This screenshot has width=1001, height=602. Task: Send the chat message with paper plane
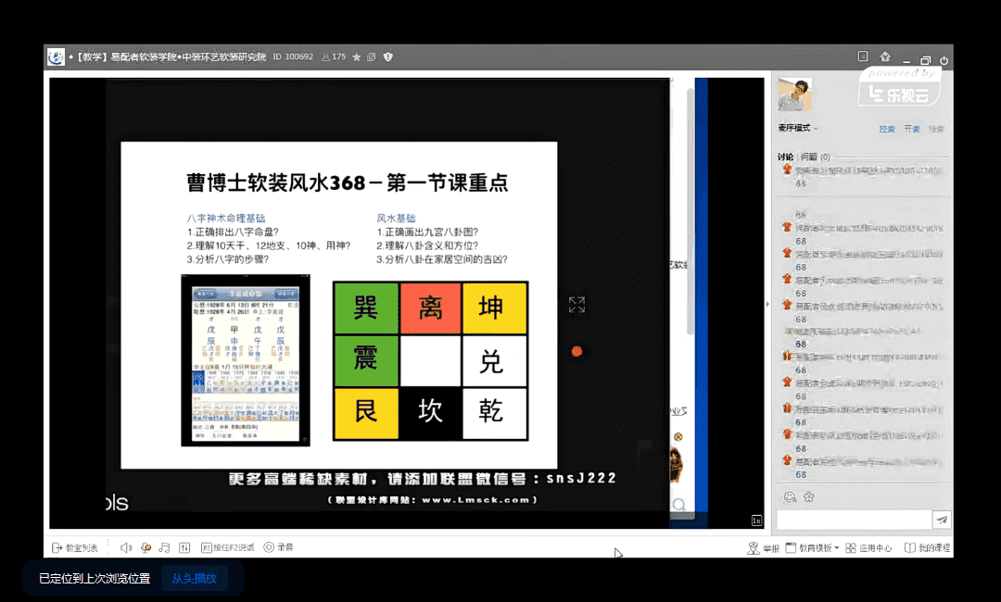point(942,520)
